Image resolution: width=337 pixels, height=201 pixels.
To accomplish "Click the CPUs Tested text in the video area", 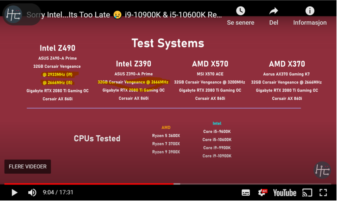I will click(x=97, y=138).
